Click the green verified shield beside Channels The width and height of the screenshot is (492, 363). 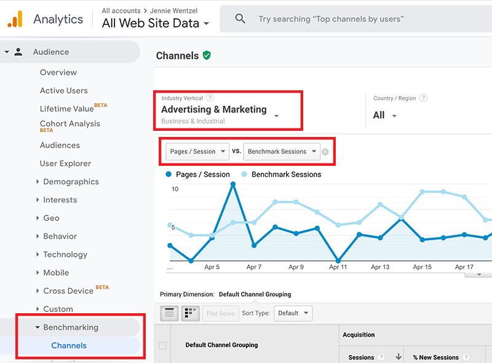[x=207, y=55]
